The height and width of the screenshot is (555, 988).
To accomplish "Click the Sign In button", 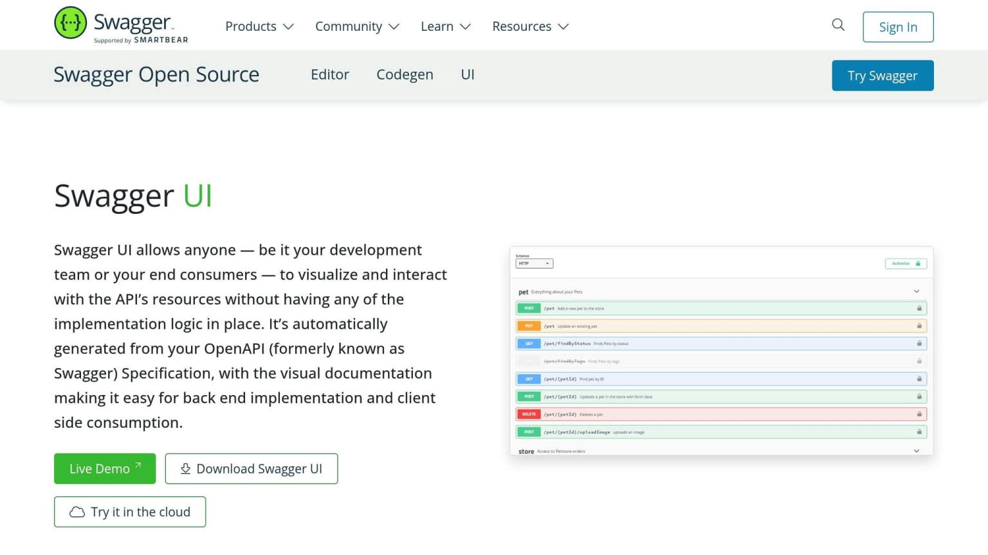I will (x=898, y=27).
